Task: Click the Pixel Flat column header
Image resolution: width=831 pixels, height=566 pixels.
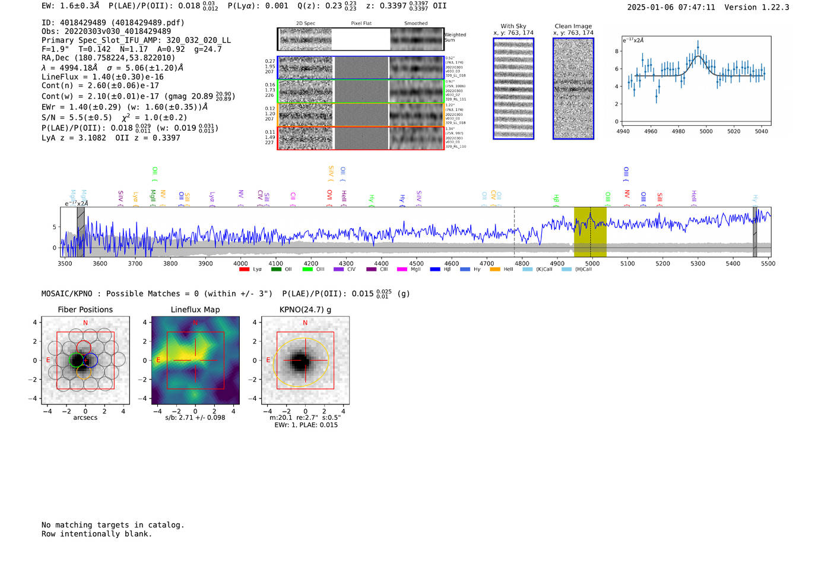Action: [x=361, y=24]
